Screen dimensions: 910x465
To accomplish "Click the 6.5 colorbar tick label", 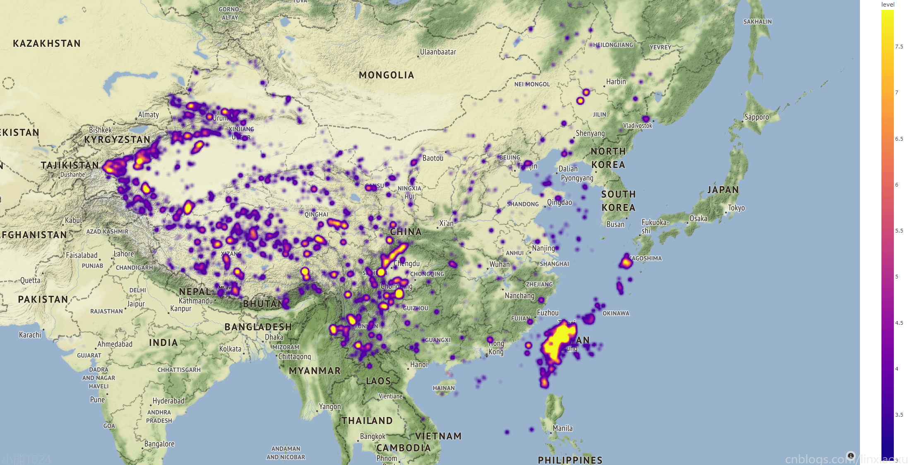I will tap(899, 139).
